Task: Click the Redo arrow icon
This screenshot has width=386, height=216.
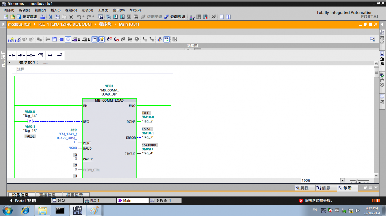Action: [x=89, y=17]
